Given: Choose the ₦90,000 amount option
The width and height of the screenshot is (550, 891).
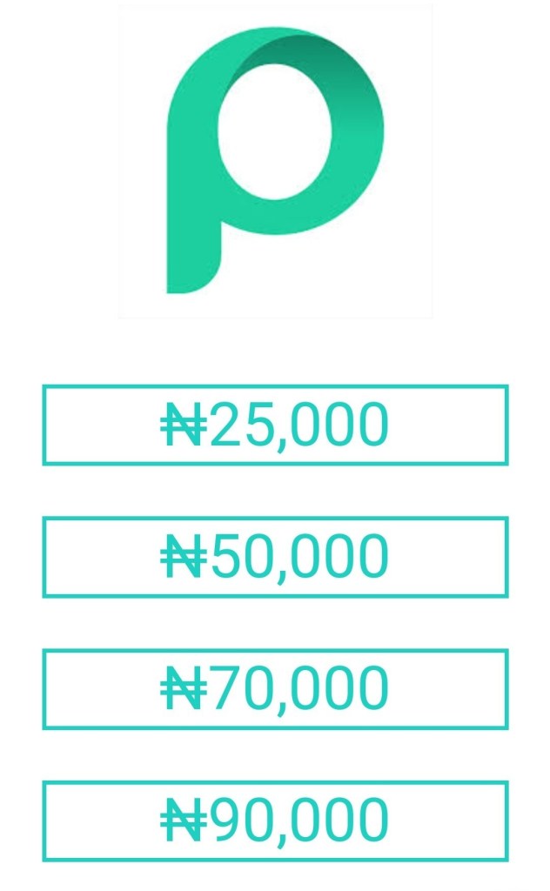Looking at the screenshot, I should (275, 821).
